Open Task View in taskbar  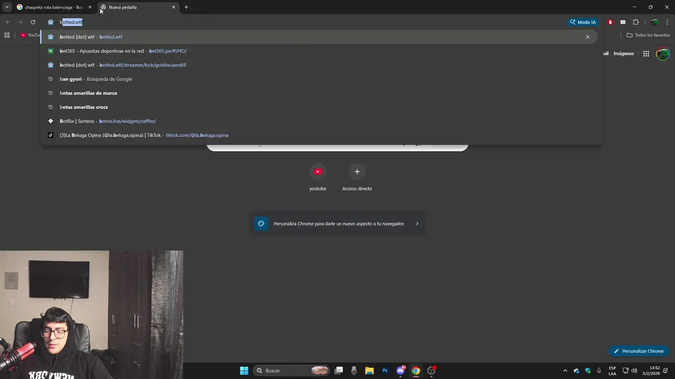click(339, 371)
